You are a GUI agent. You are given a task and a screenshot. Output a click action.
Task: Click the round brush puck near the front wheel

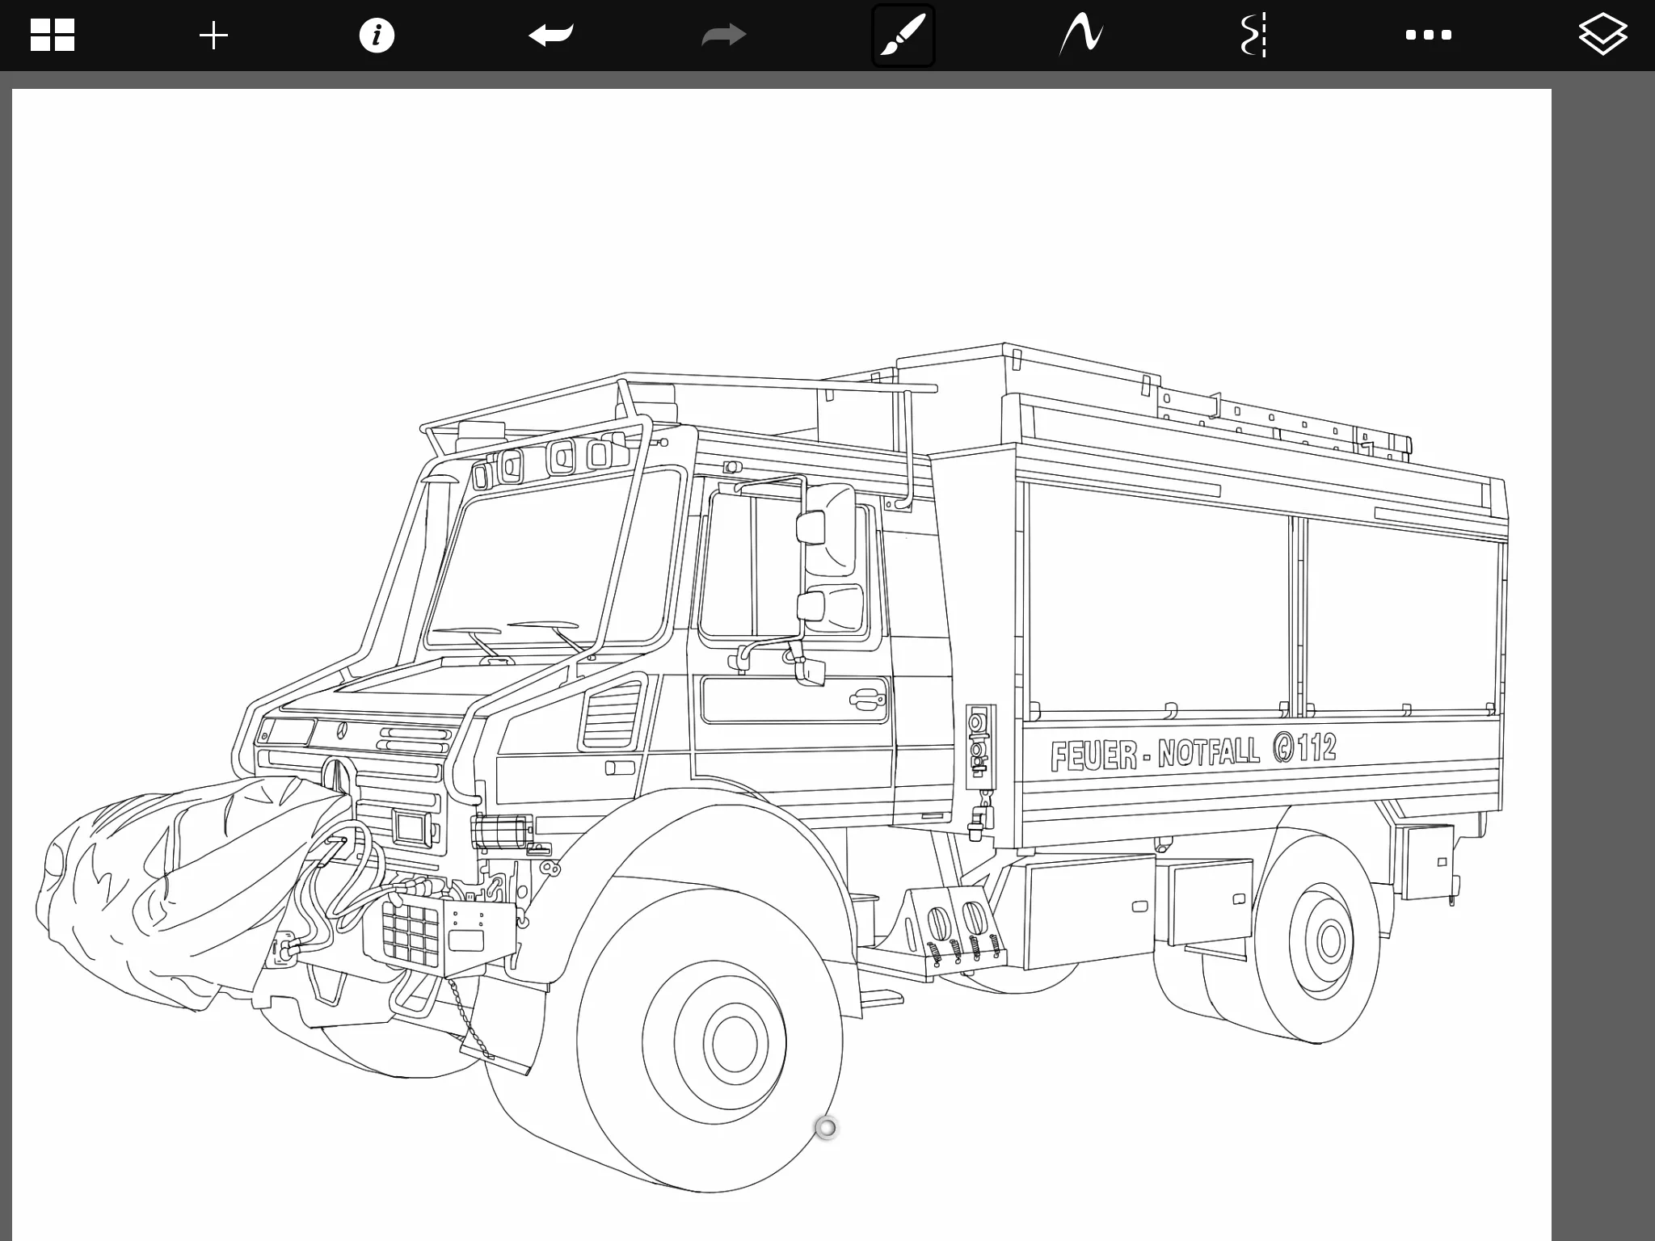pyautogui.click(x=826, y=1128)
